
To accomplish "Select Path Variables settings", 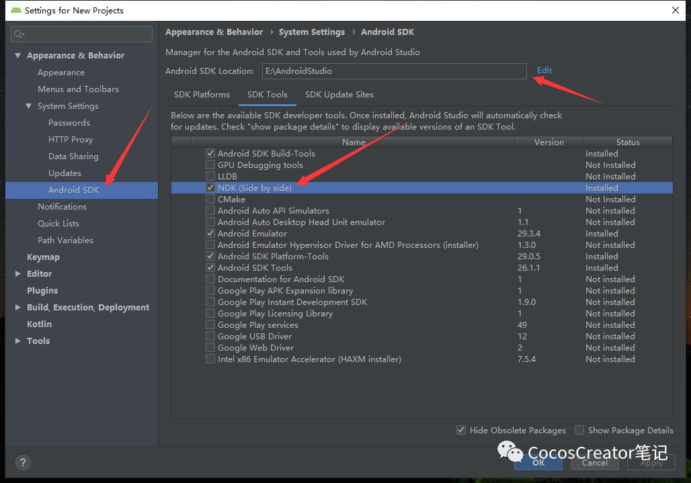I will [65, 240].
